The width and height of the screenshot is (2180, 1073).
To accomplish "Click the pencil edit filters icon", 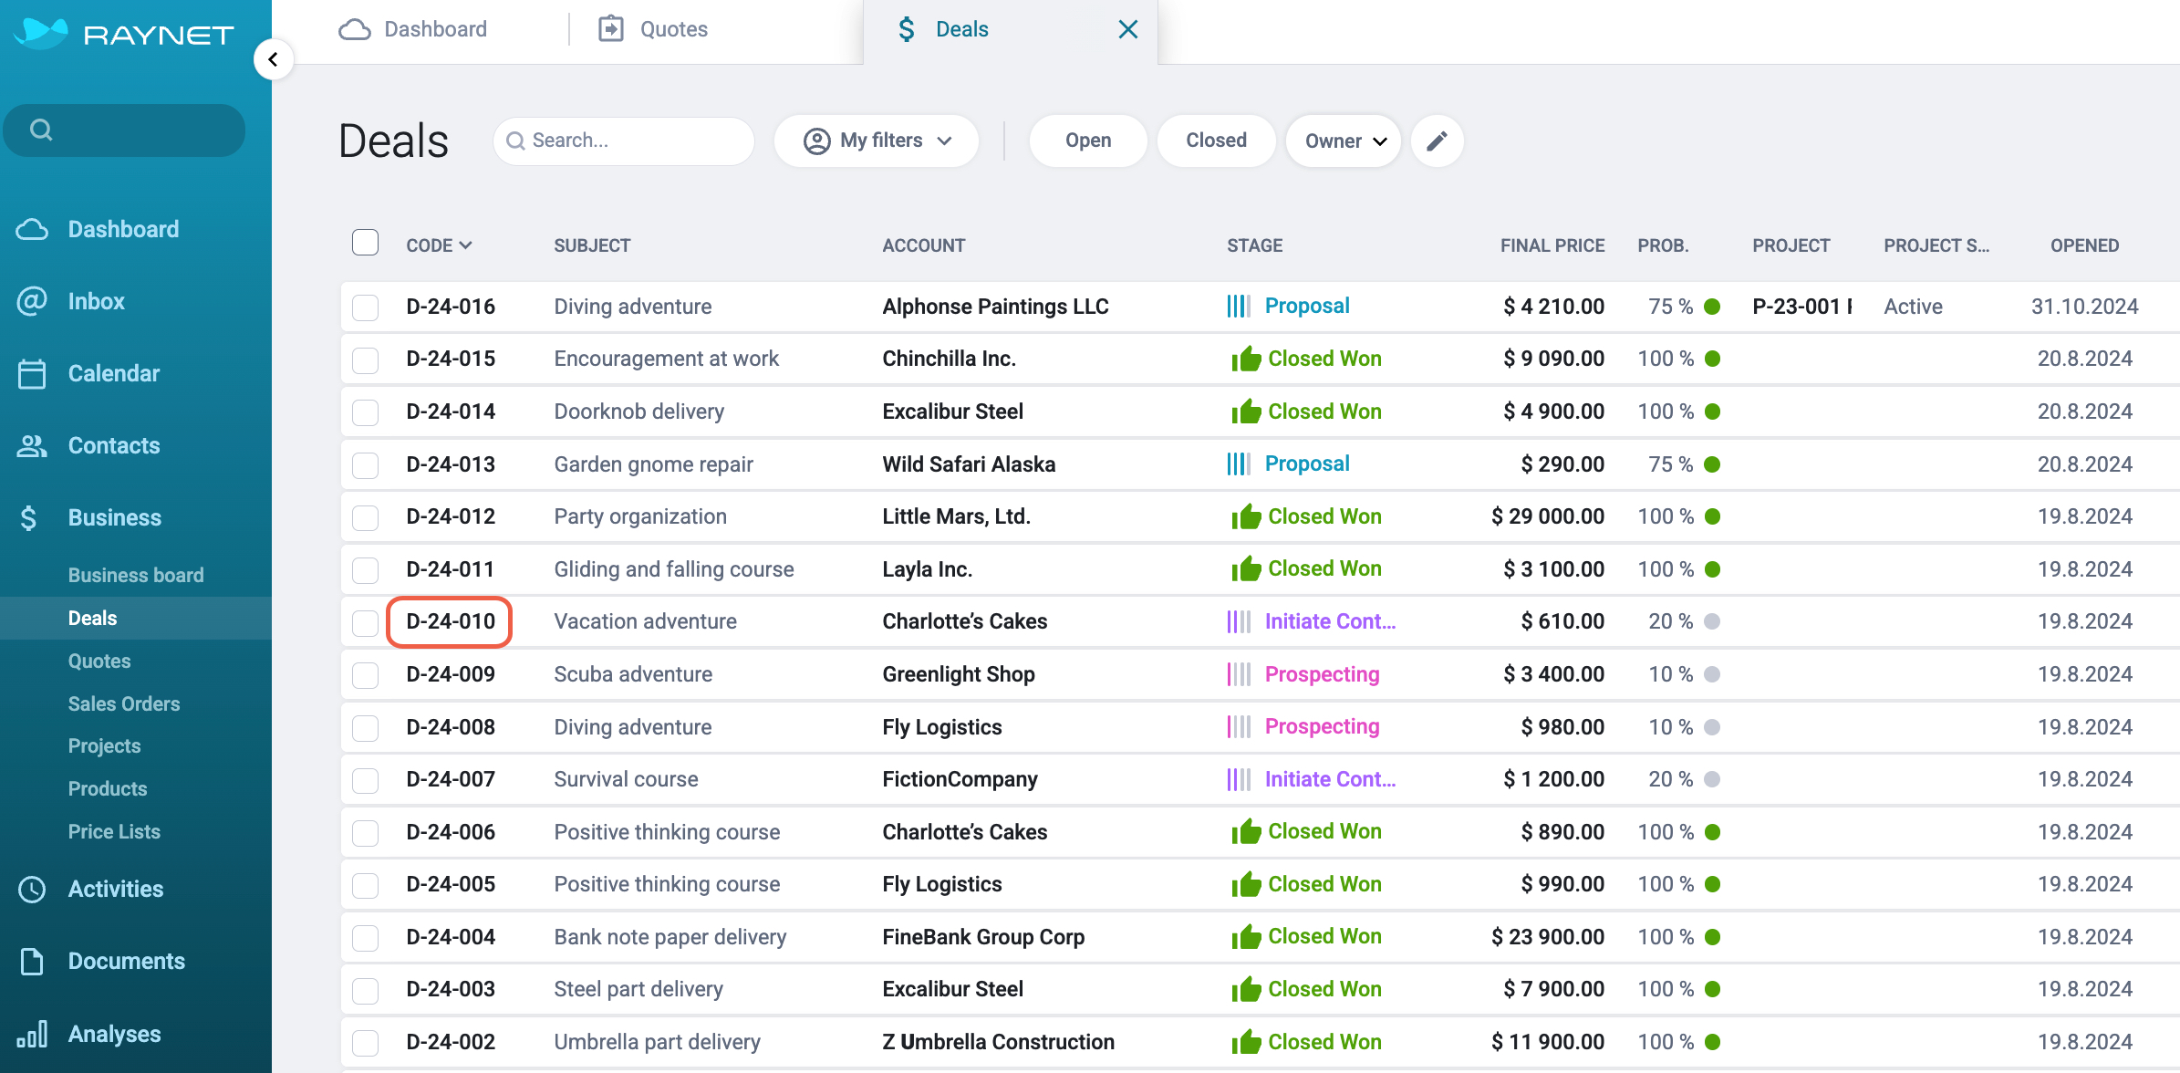I will click(x=1437, y=141).
